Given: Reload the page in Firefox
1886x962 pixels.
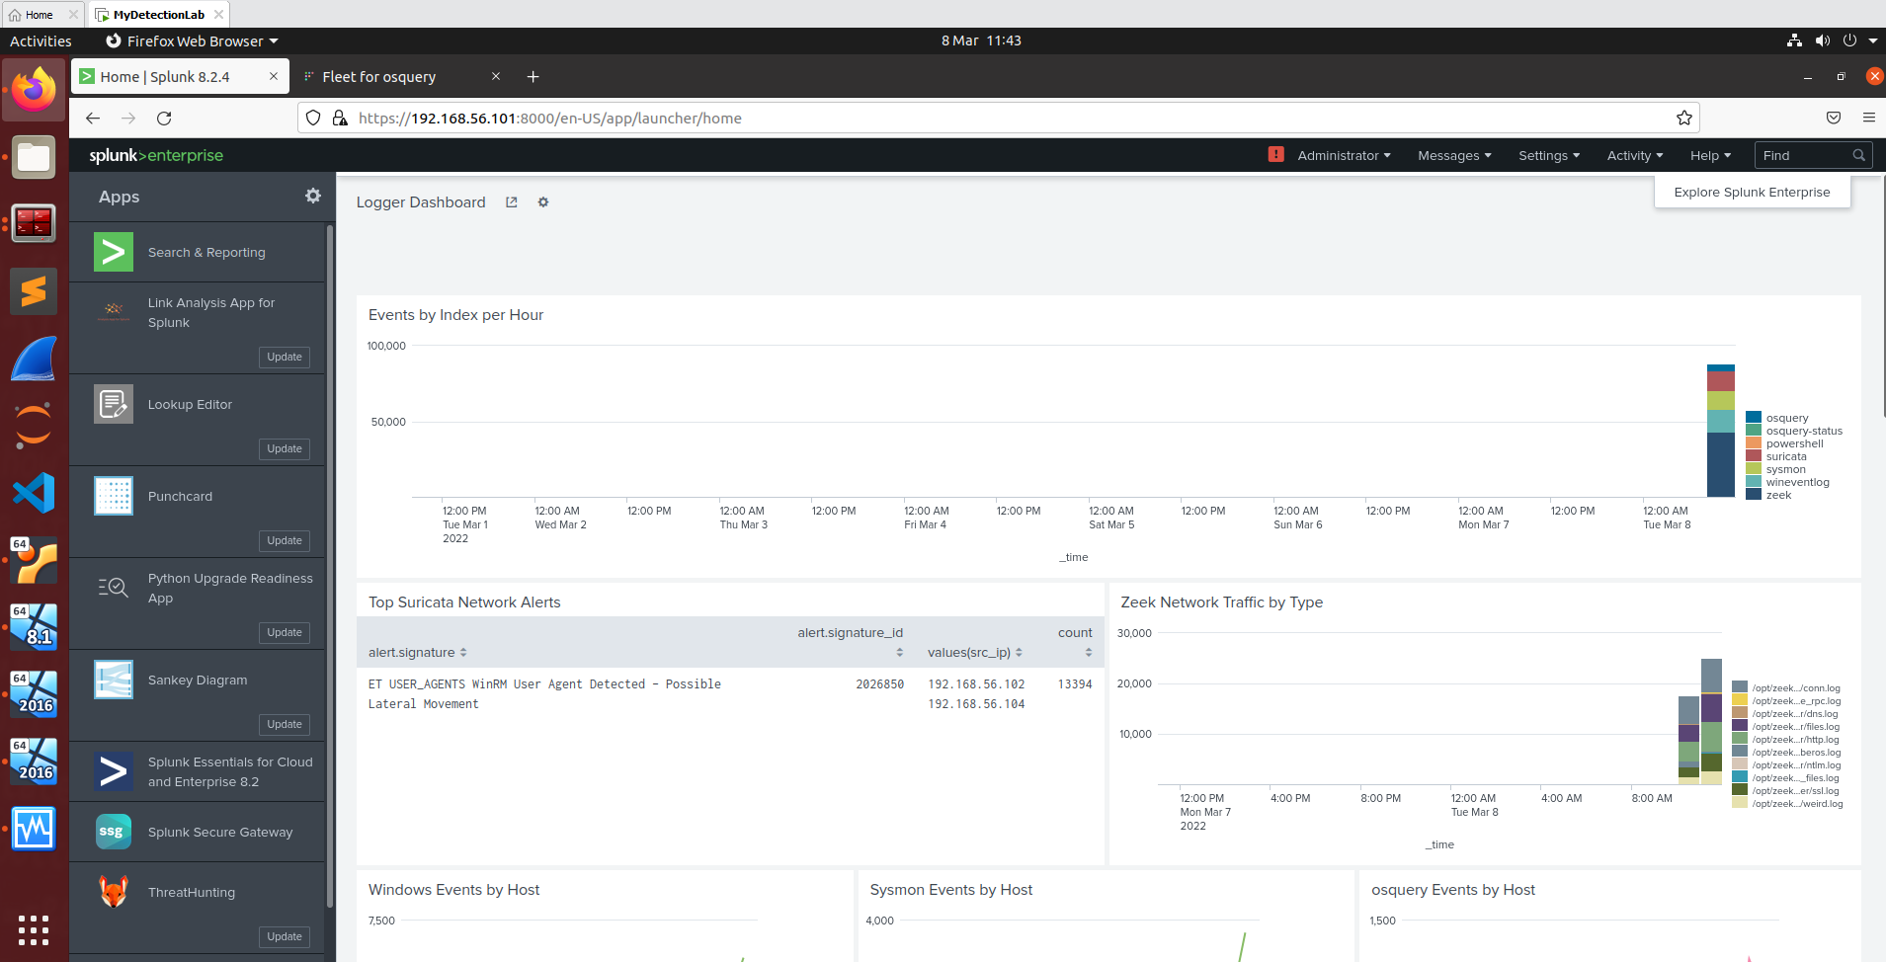Looking at the screenshot, I should click(x=164, y=118).
